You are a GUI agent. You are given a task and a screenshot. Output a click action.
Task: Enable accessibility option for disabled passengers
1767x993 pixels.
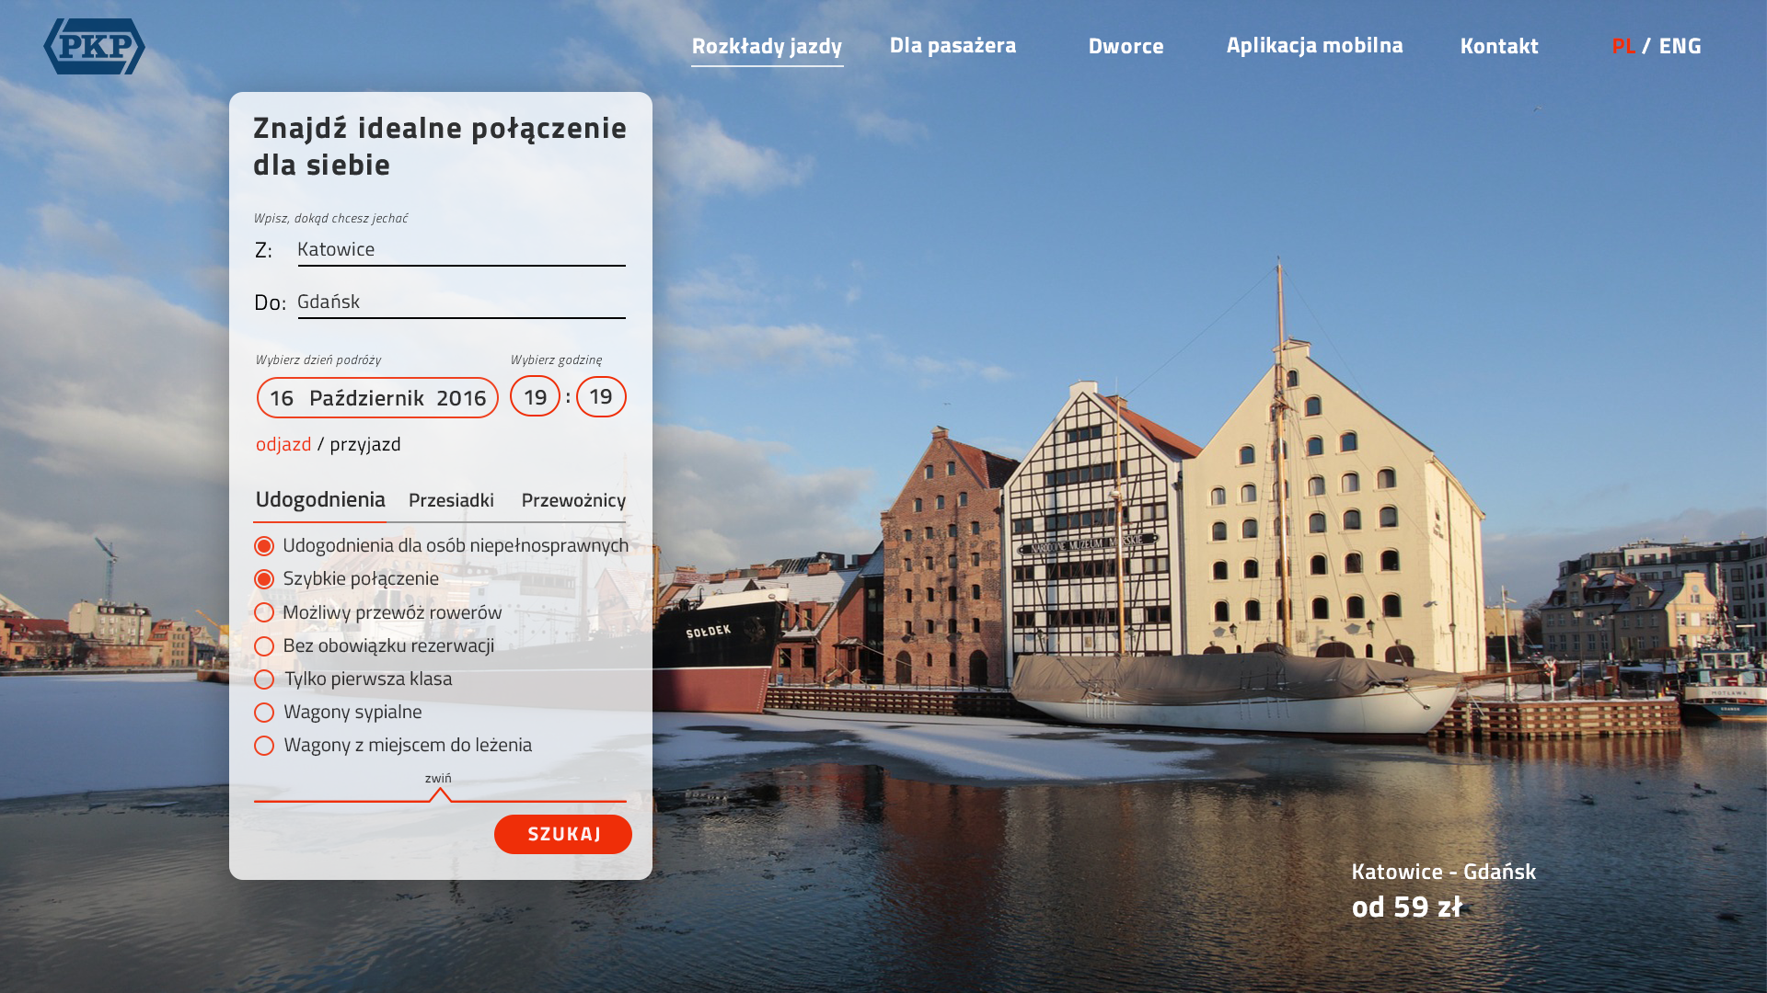click(264, 546)
